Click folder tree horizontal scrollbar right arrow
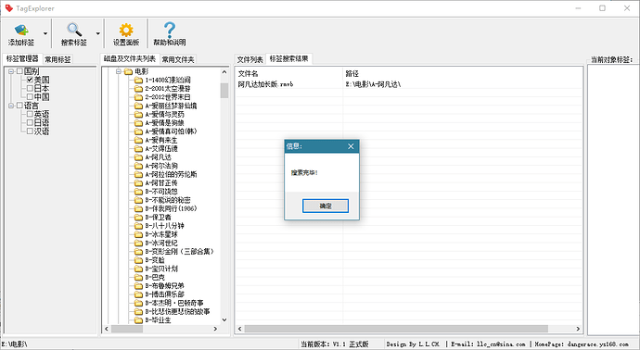The width and height of the screenshot is (640, 350). (215, 329)
